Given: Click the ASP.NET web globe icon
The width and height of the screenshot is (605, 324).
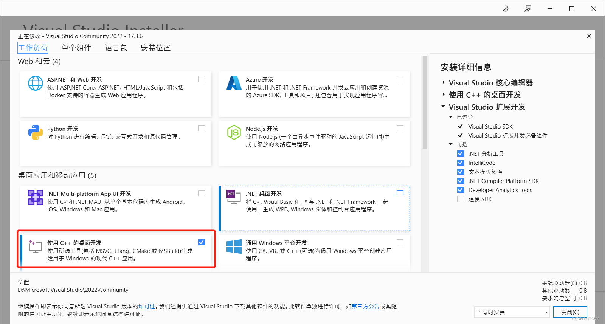Looking at the screenshot, I should click(x=36, y=83).
